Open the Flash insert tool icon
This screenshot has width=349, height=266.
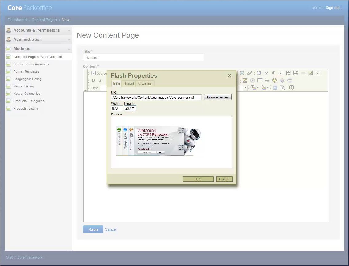point(252,80)
